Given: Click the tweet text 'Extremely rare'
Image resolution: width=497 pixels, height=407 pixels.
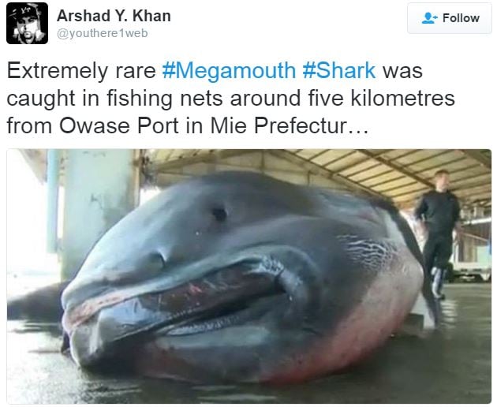Looking at the screenshot, I should pos(81,71).
